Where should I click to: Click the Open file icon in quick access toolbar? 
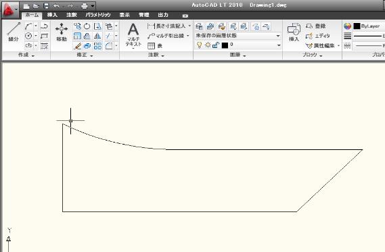36,6
